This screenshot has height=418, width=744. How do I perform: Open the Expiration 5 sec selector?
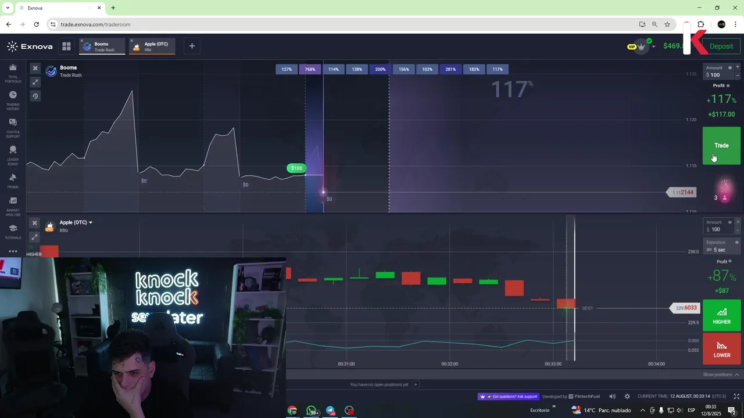(722, 246)
